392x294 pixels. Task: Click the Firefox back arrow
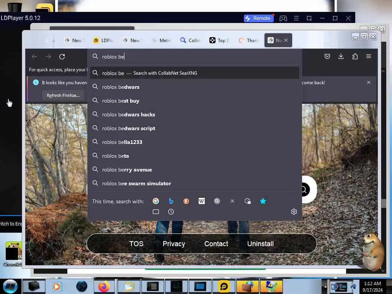click(x=34, y=57)
